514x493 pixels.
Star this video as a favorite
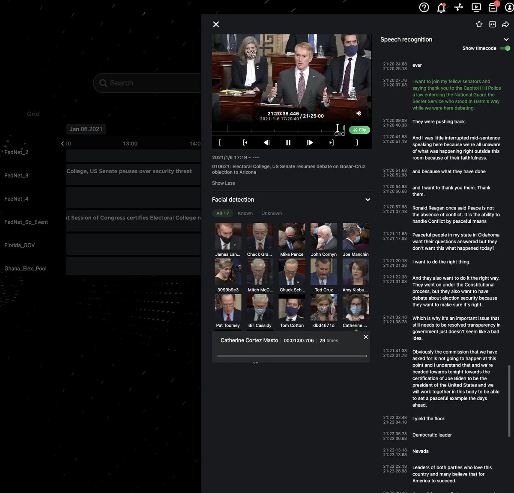[478, 24]
